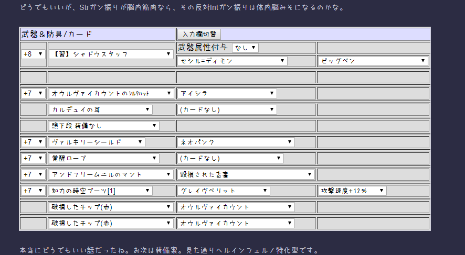
Task: Open the セシル=ディモン card dropdown
Action: pos(232,61)
